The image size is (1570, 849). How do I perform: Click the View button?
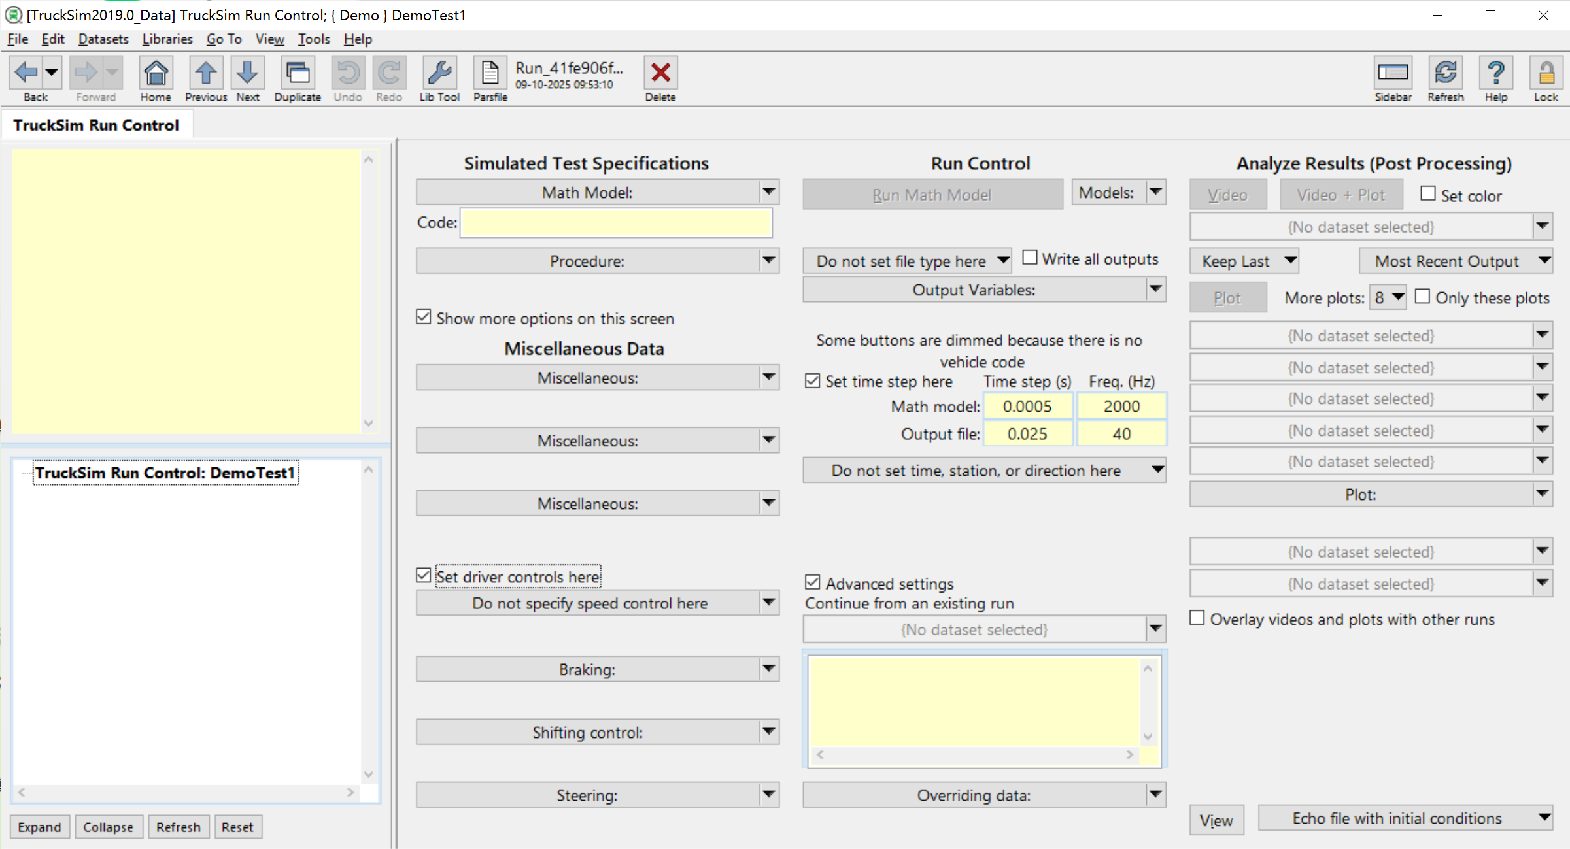tap(1216, 820)
